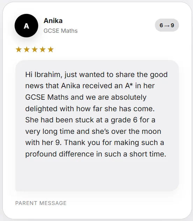The width and height of the screenshot is (193, 221).
Task: Click the number 9 in the grade badge
Action: pos(172,25)
